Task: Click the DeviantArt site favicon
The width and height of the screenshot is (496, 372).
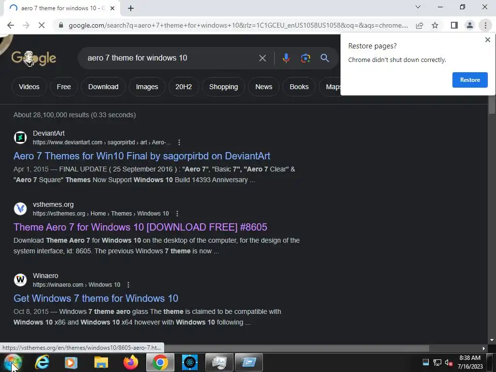Action: 20,138
